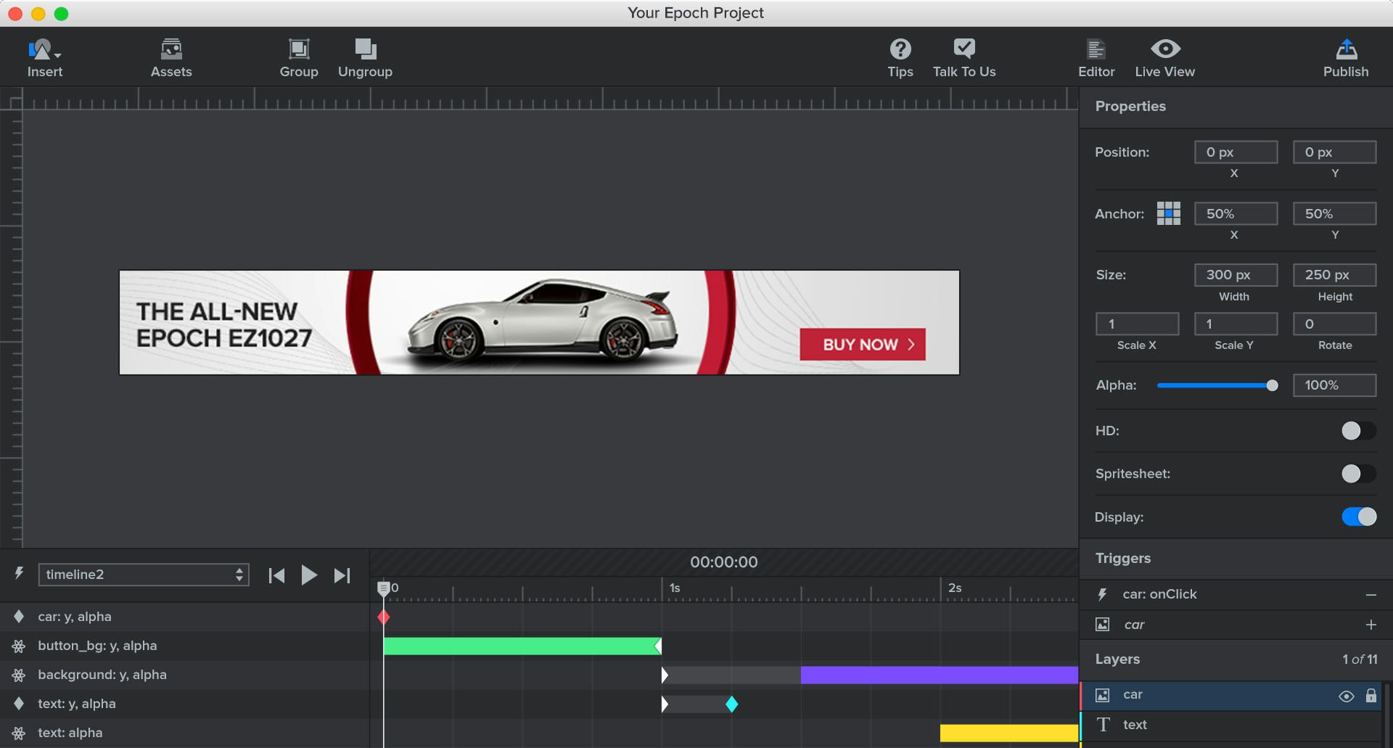Click the Position X input field
The height and width of the screenshot is (748, 1393).
[x=1236, y=152]
